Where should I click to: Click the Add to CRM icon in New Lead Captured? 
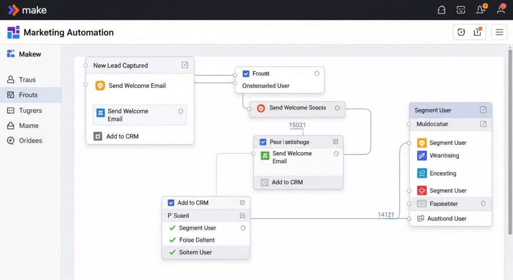98,136
